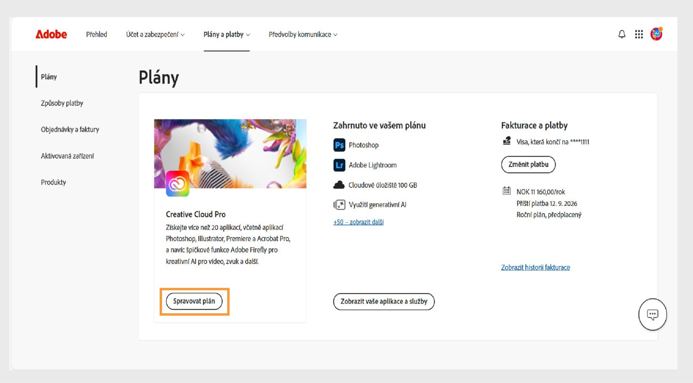This screenshot has height=383, width=693.
Task: Click the Creative Cloud logo icon
Action: pos(178,184)
